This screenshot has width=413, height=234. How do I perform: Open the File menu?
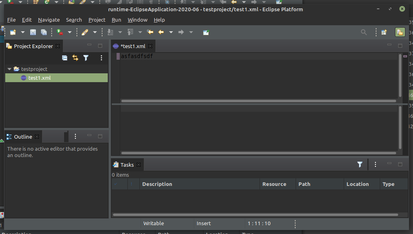point(11,20)
